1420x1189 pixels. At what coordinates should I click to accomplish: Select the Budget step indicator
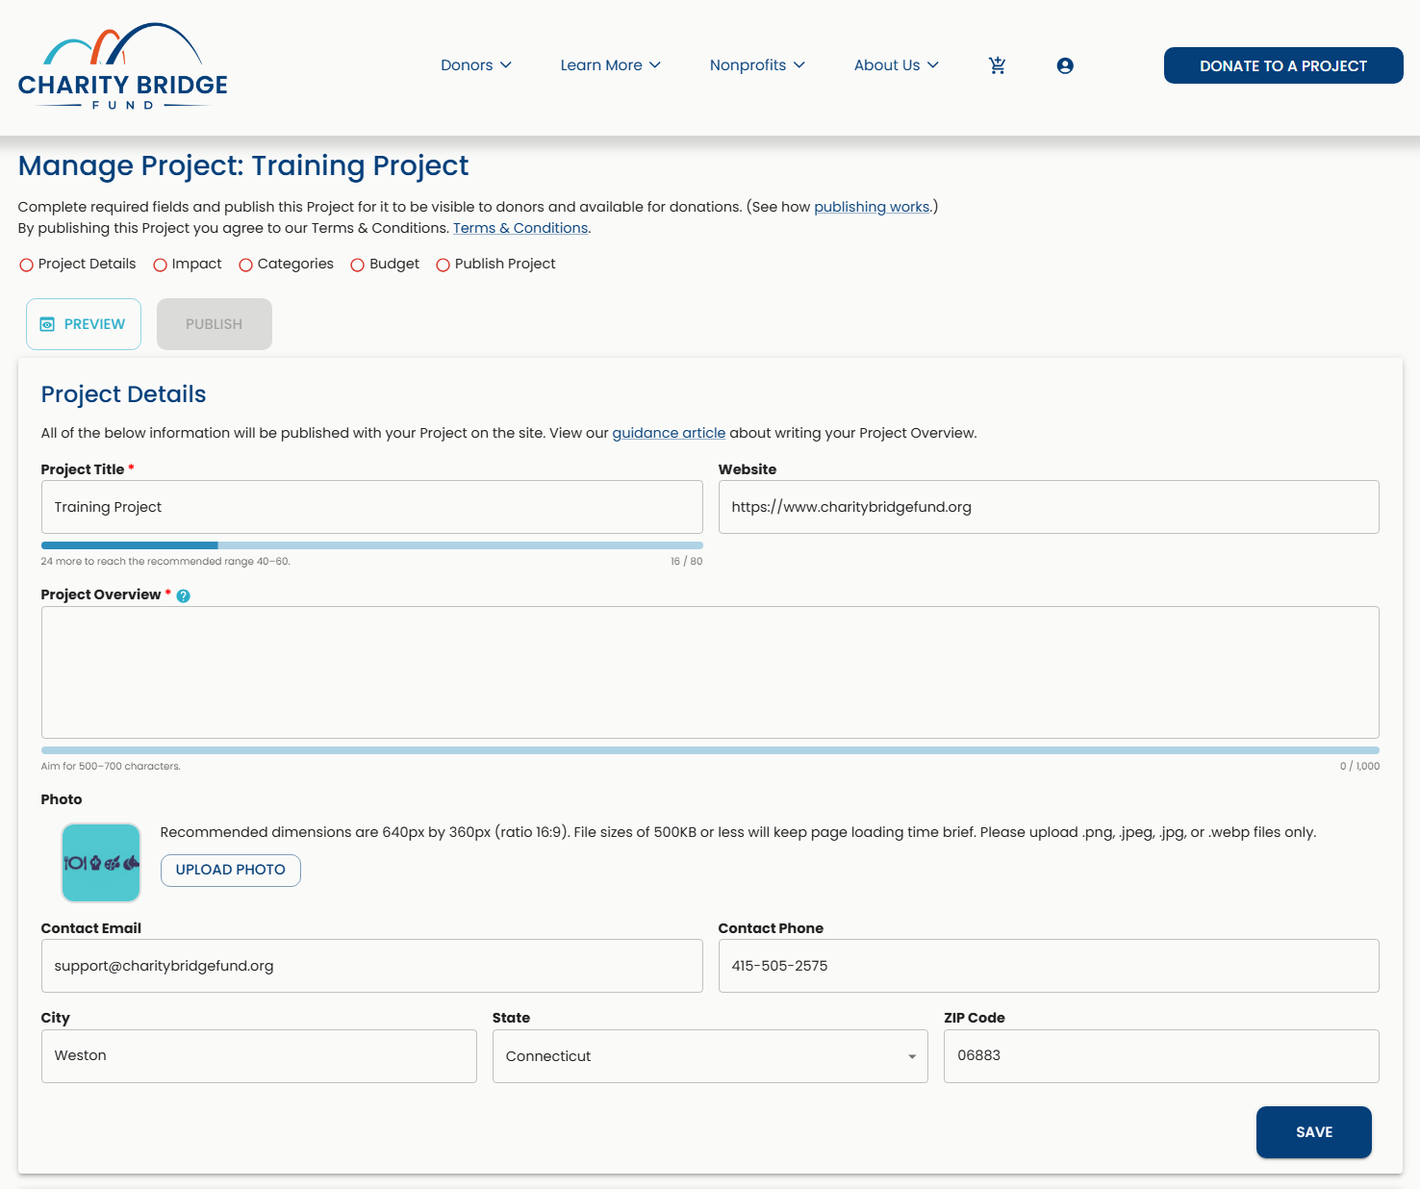pyautogui.click(x=385, y=264)
